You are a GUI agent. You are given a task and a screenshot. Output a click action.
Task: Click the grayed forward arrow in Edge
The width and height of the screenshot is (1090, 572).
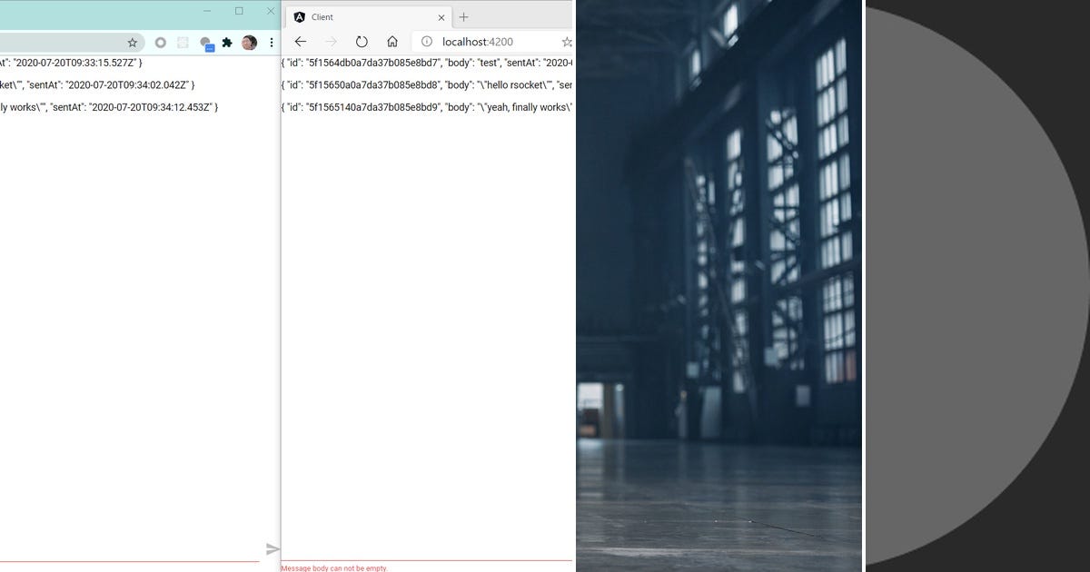pos(330,41)
